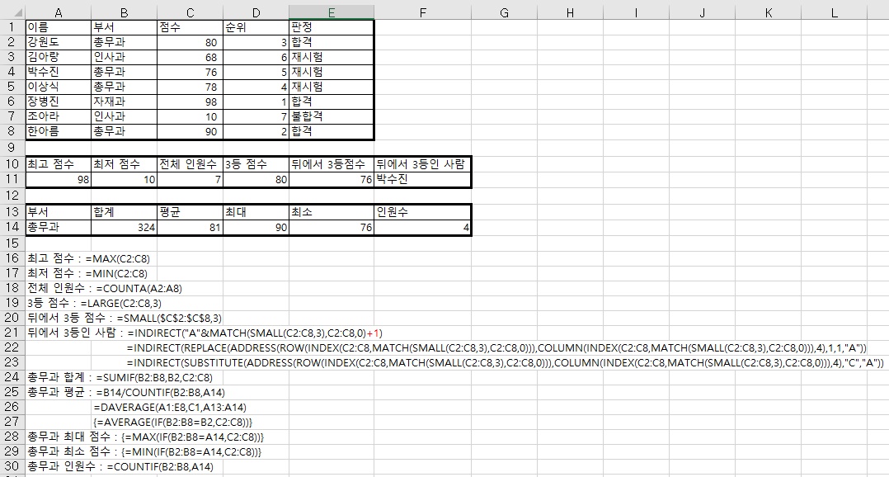This screenshot has width=889, height=477.
Task: Click the select-all corner triangle
Action: tap(12, 12)
